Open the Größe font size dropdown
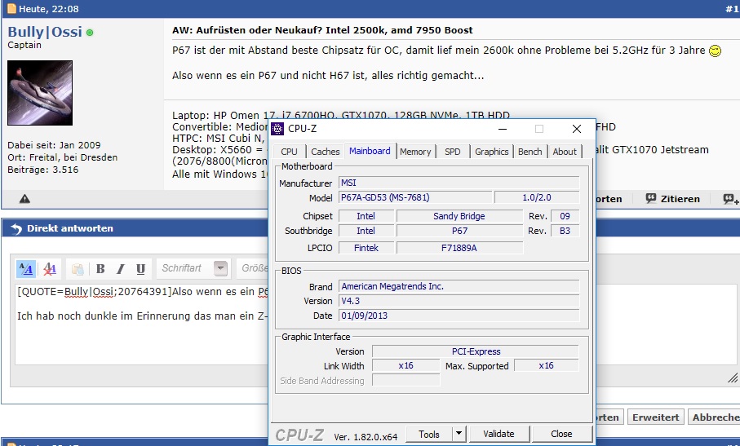Screen dimensions: 740x446 point(253,268)
